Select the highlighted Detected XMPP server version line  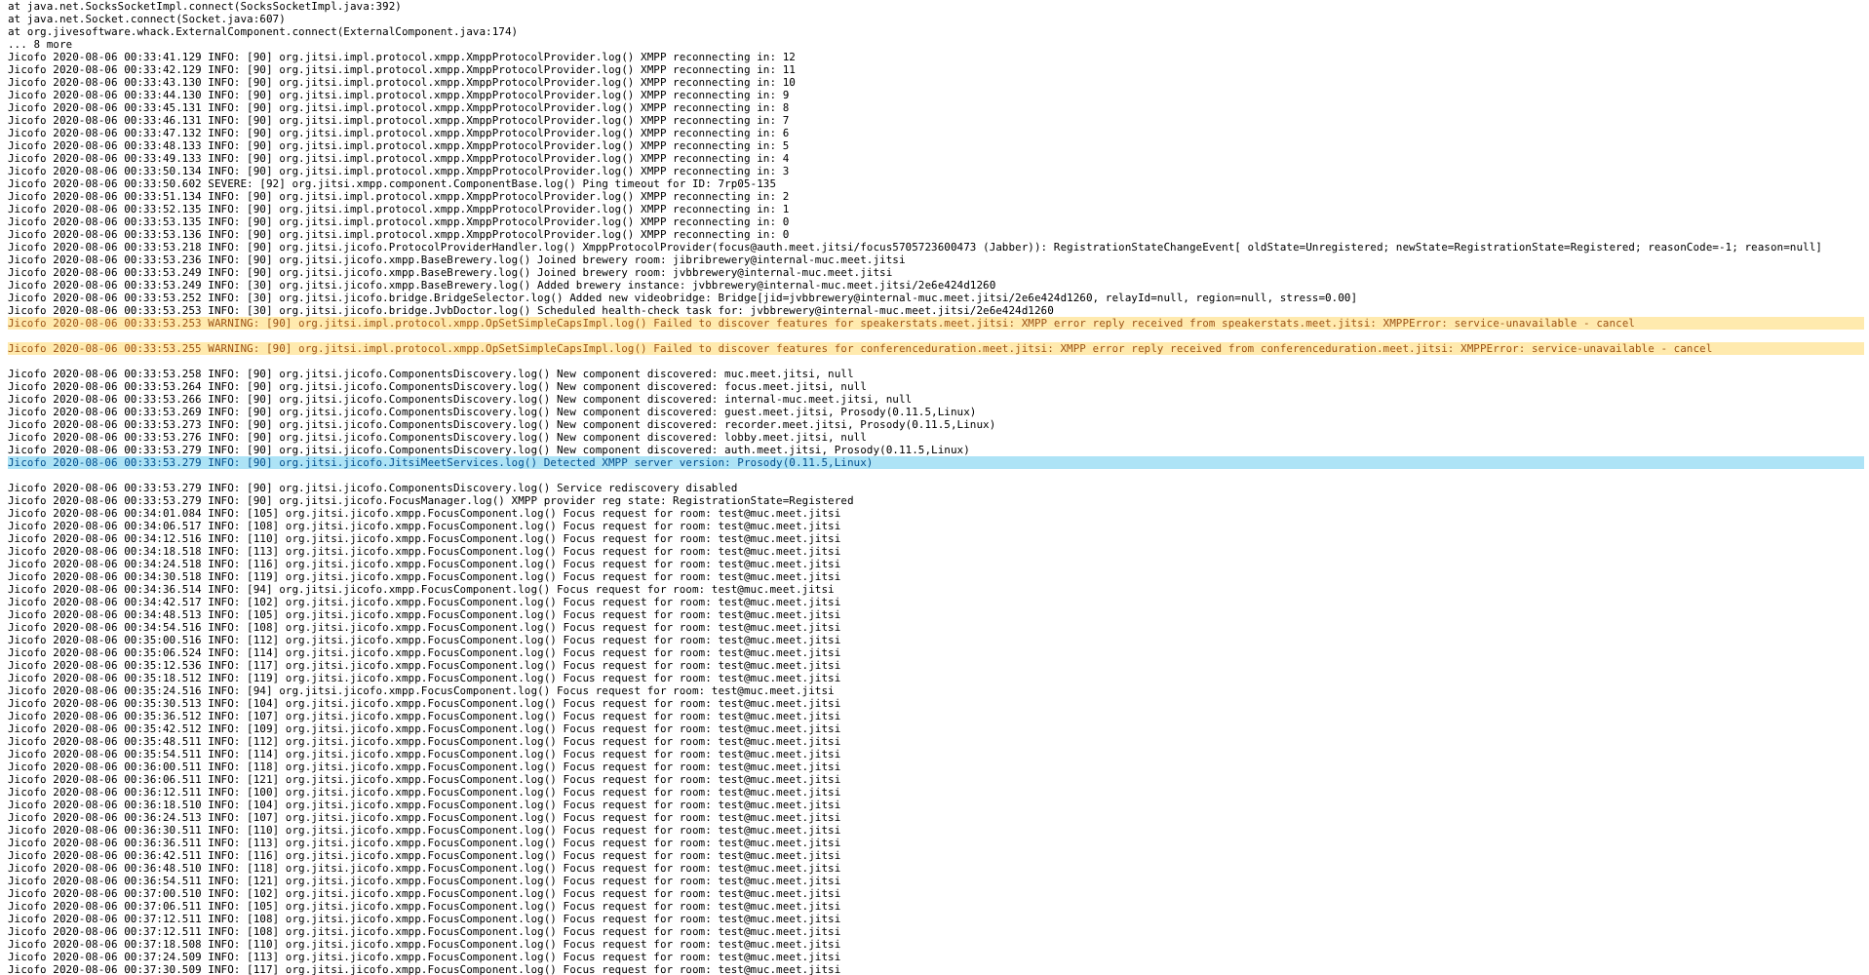(x=439, y=463)
